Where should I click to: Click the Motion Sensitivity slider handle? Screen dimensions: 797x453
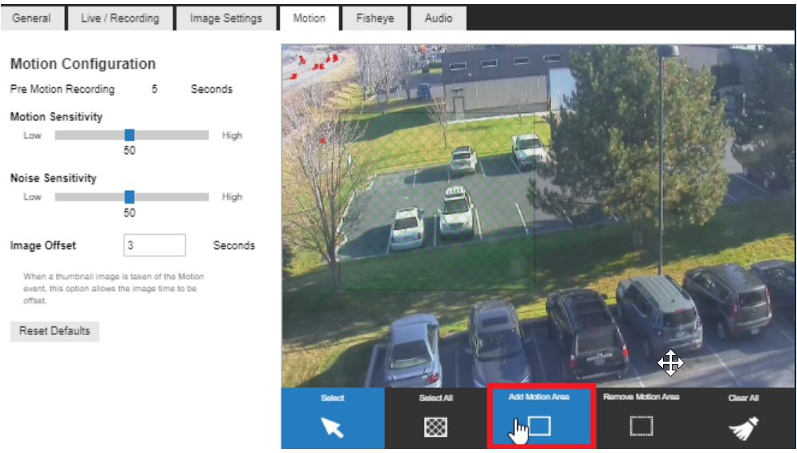(x=129, y=135)
